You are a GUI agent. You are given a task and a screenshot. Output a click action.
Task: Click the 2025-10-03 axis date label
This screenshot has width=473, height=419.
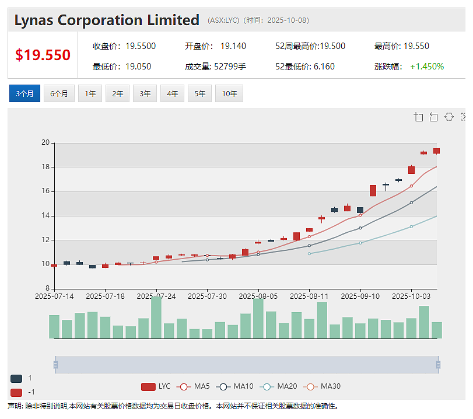pos(411,296)
